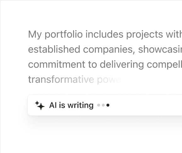Image resolution: width=182 pixels, height=153 pixels.
Task: Click the word "My" at the paragraph start
Action: 35,34
